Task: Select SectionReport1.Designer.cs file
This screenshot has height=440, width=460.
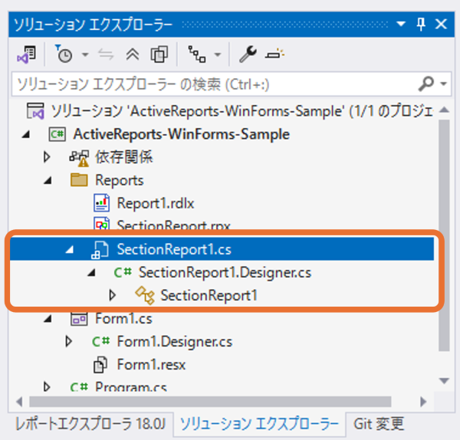Action: (225, 272)
